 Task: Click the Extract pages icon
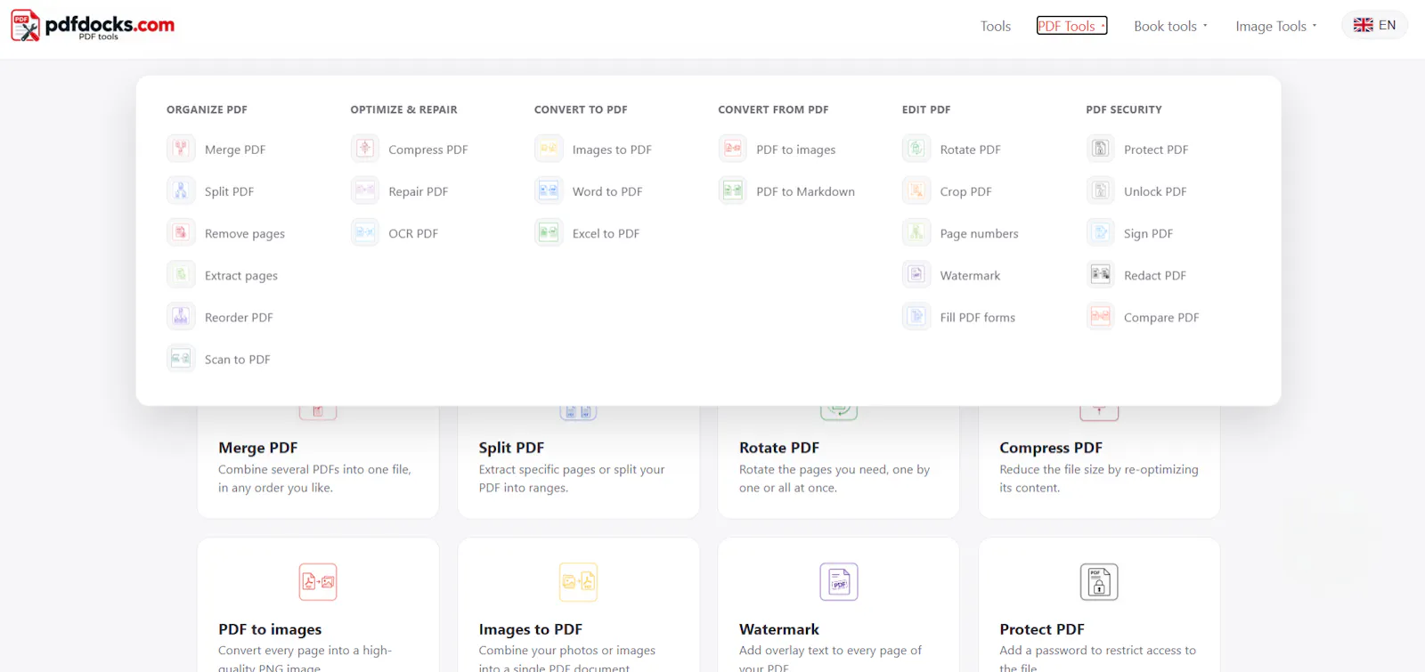point(181,274)
